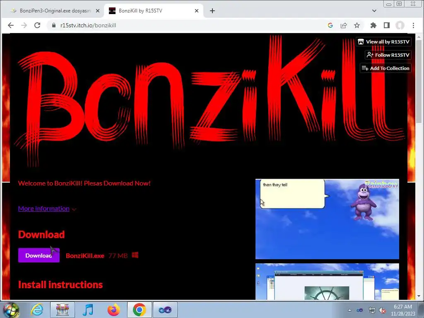Go forward using the arrow button
Image resolution: width=424 pixels, height=318 pixels.
pyautogui.click(x=24, y=25)
